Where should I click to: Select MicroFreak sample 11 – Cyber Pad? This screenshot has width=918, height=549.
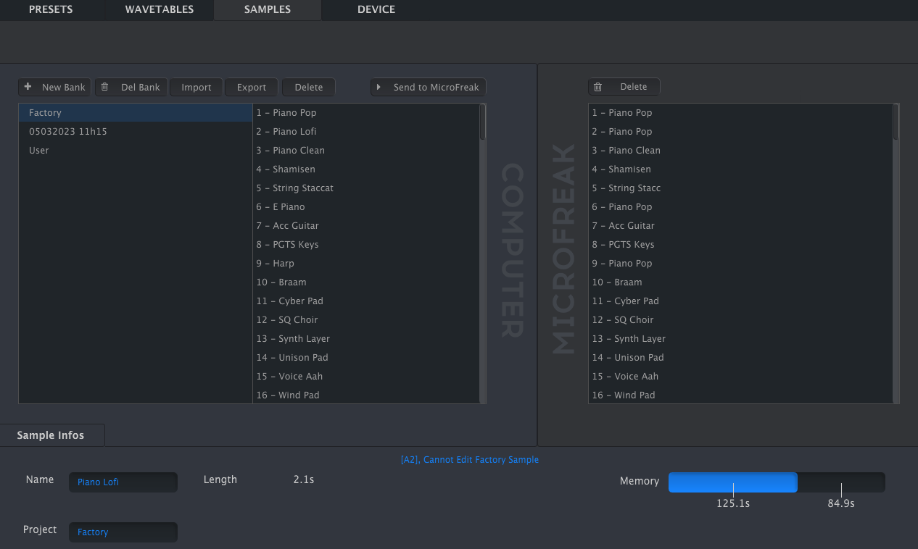[740, 301]
